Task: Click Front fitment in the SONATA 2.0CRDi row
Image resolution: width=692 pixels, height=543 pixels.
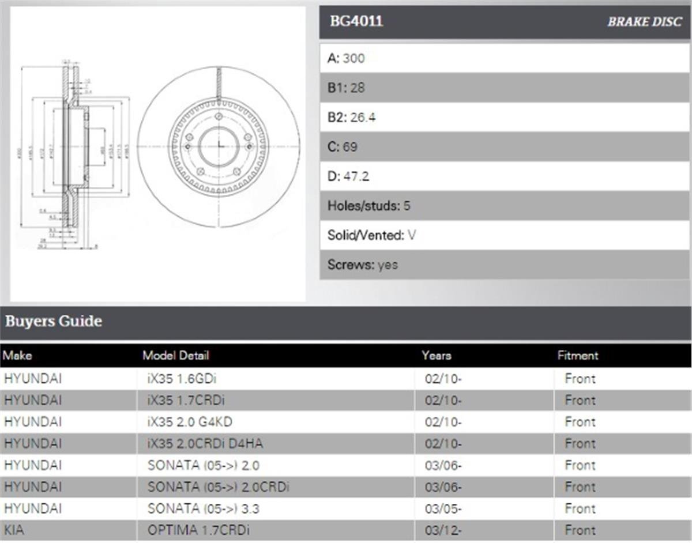Action: coord(580,487)
